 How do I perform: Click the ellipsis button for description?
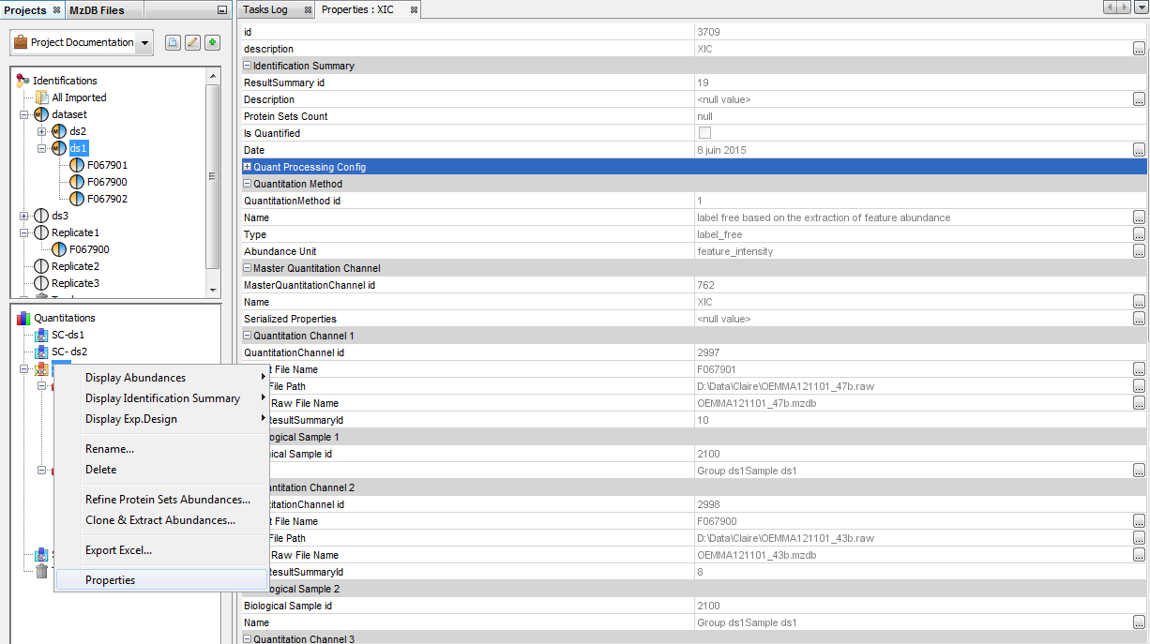pos(1139,49)
